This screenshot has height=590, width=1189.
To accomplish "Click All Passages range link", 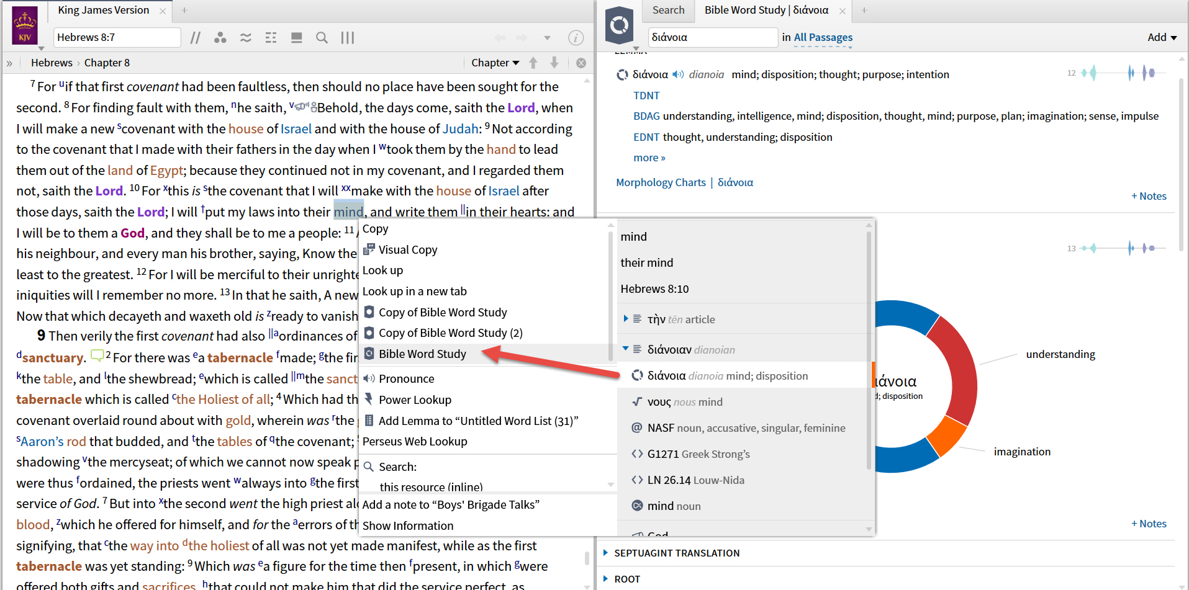I will [x=823, y=37].
